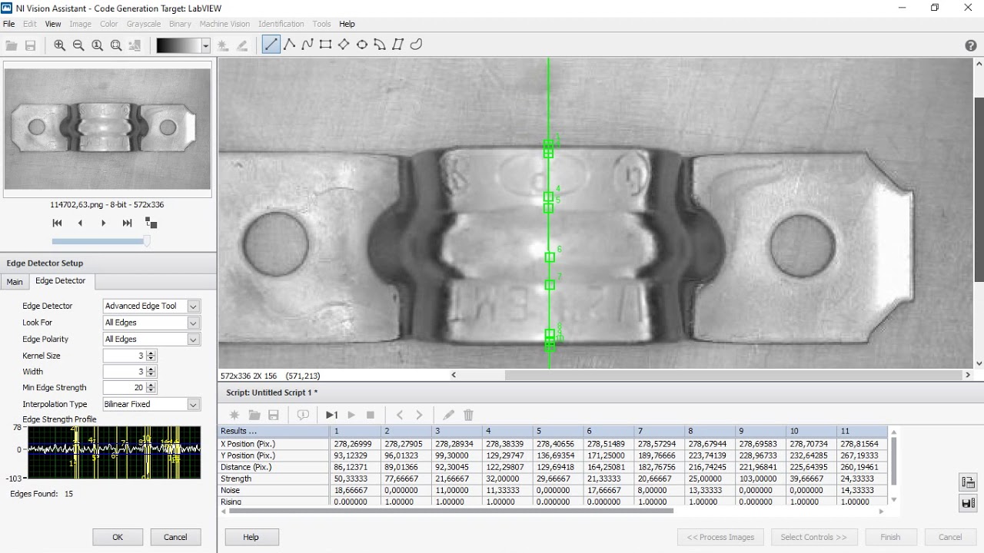Click the results table horizontal scrollbar
The width and height of the screenshot is (984, 553).
point(450,511)
